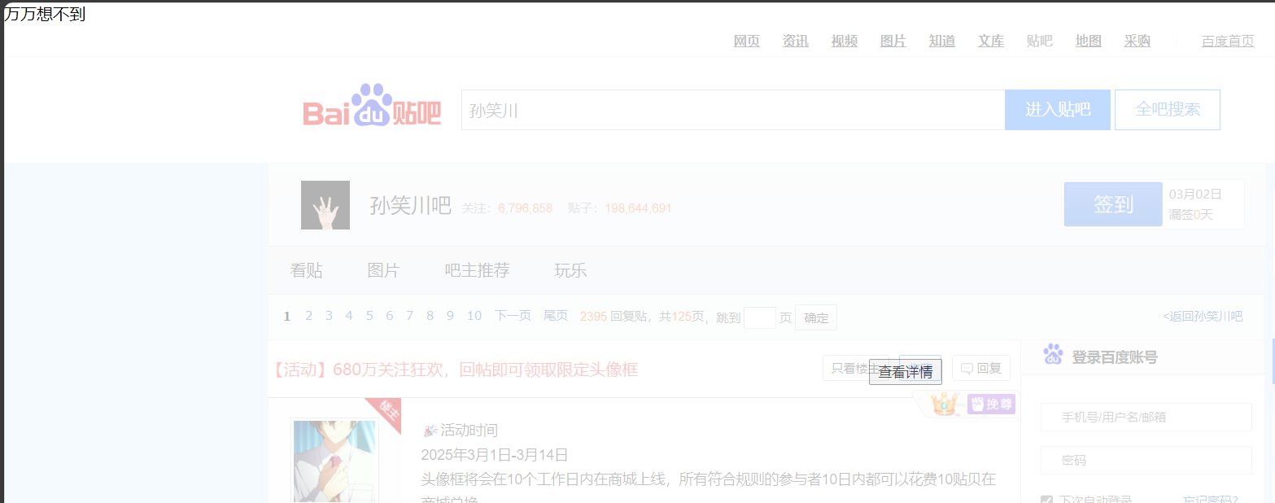The width and height of the screenshot is (1275, 503).
Task: Open the thread poster's avatar image
Action: 334,461
